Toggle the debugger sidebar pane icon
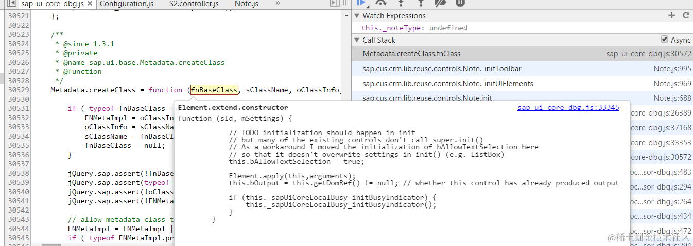The width and height of the screenshot is (693, 246). click(x=334, y=4)
